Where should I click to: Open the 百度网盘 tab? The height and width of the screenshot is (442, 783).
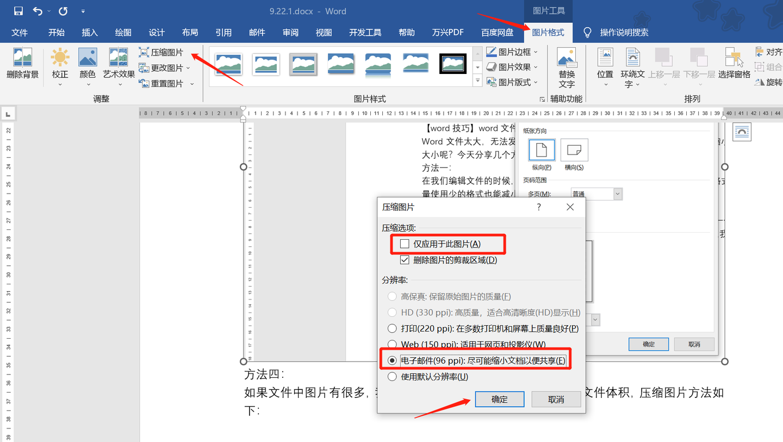(497, 33)
